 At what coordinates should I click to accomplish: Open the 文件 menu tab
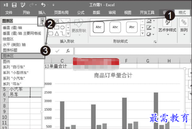pyautogui.click(x=9, y=13)
